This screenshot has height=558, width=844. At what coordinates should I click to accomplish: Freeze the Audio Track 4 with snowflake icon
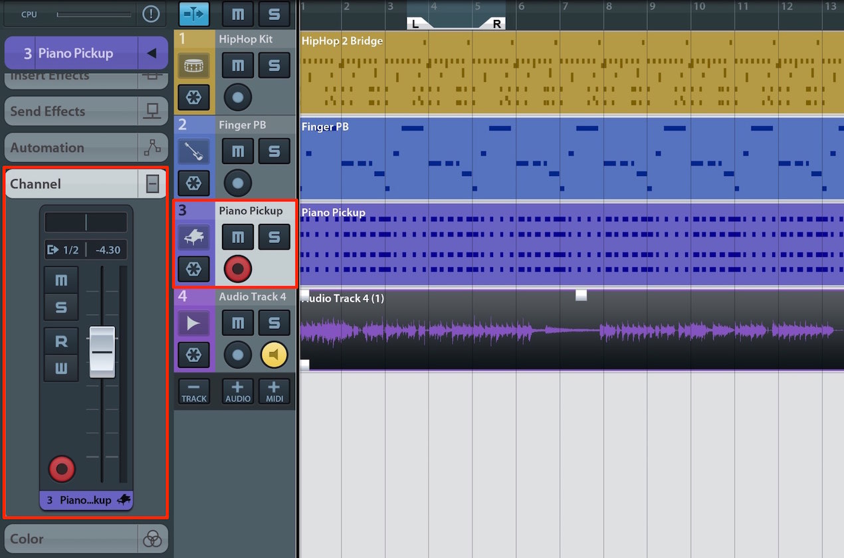point(193,355)
